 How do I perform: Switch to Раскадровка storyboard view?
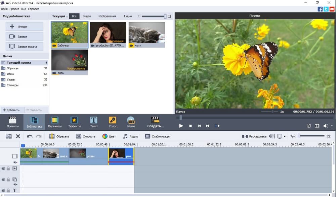point(254,136)
